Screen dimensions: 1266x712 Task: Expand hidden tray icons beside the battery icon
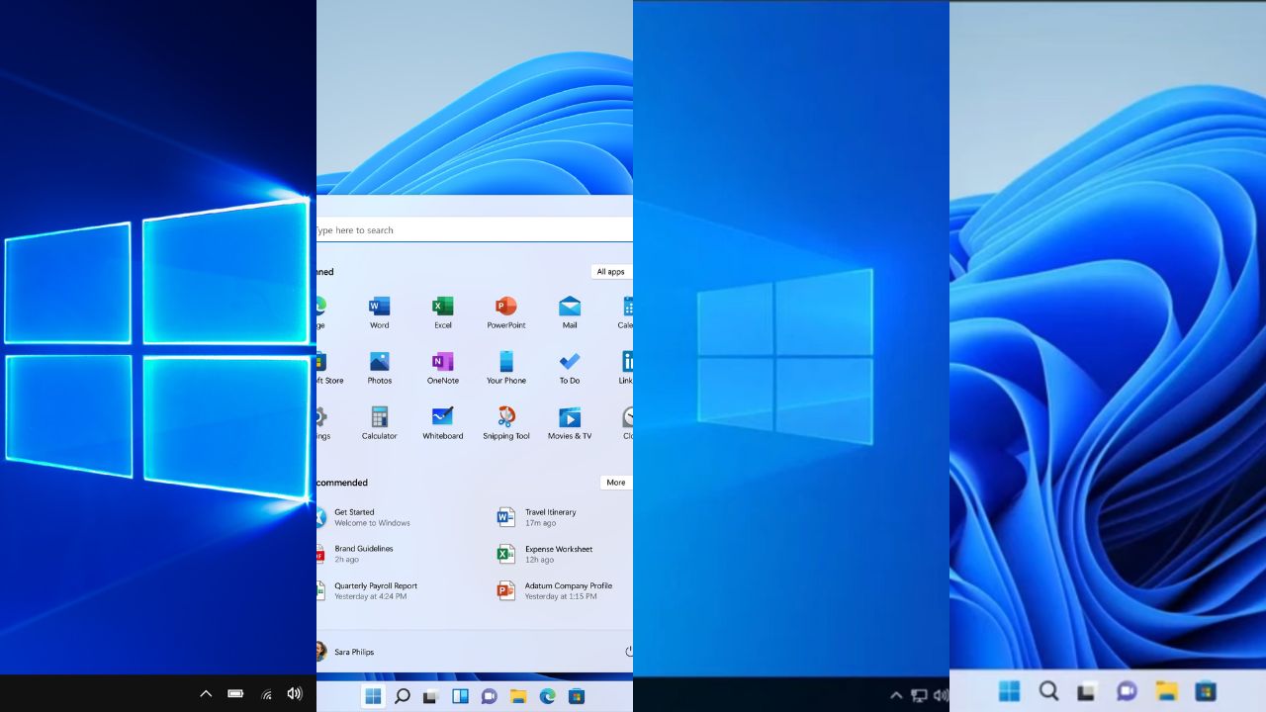tap(206, 694)
